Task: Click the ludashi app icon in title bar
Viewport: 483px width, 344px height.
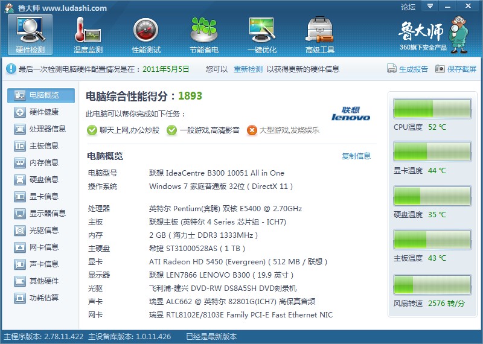Action: coord(10,8)
